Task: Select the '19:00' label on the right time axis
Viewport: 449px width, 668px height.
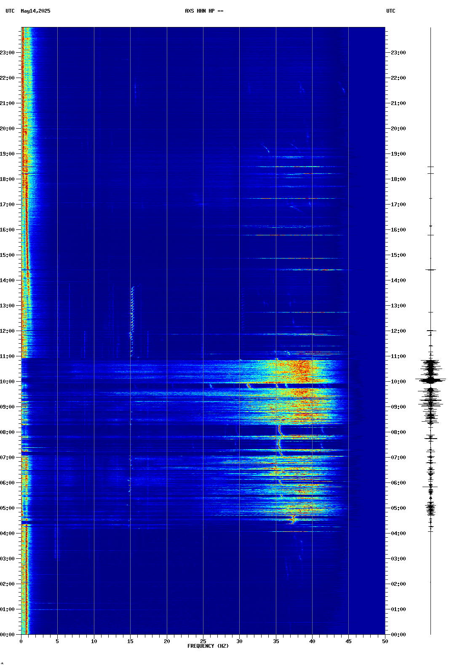Action: (398, 154)
